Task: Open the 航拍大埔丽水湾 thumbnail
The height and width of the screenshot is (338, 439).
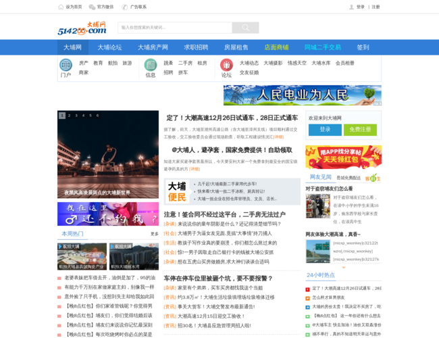Action: [x=134, y=256]
